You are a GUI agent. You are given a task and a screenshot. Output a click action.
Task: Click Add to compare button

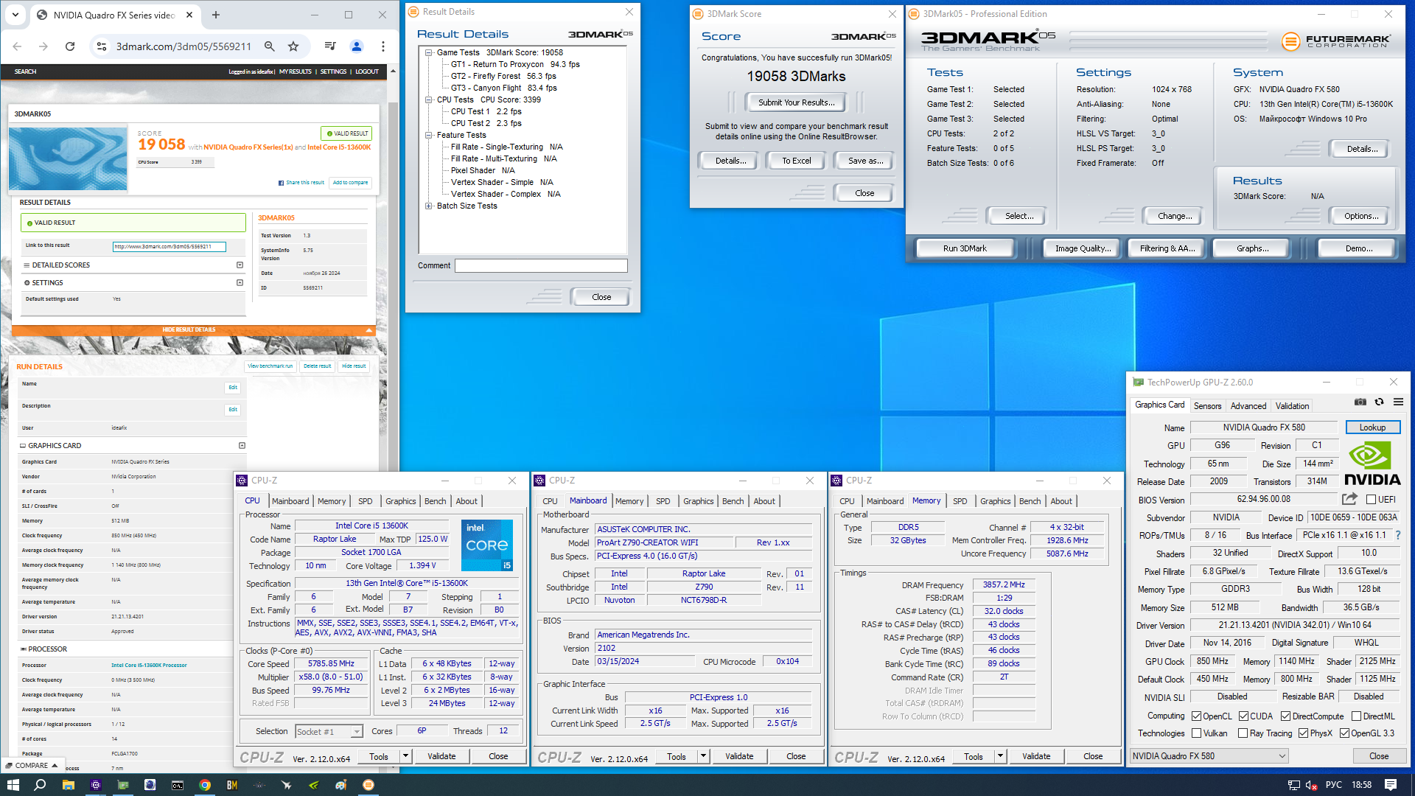coord(350,183)
